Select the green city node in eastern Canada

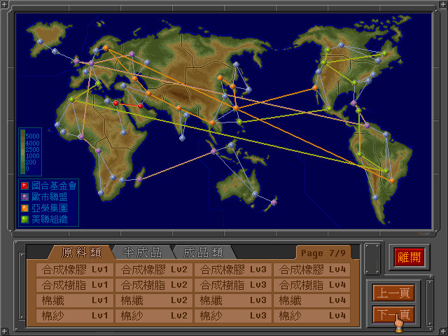[384, 53]
